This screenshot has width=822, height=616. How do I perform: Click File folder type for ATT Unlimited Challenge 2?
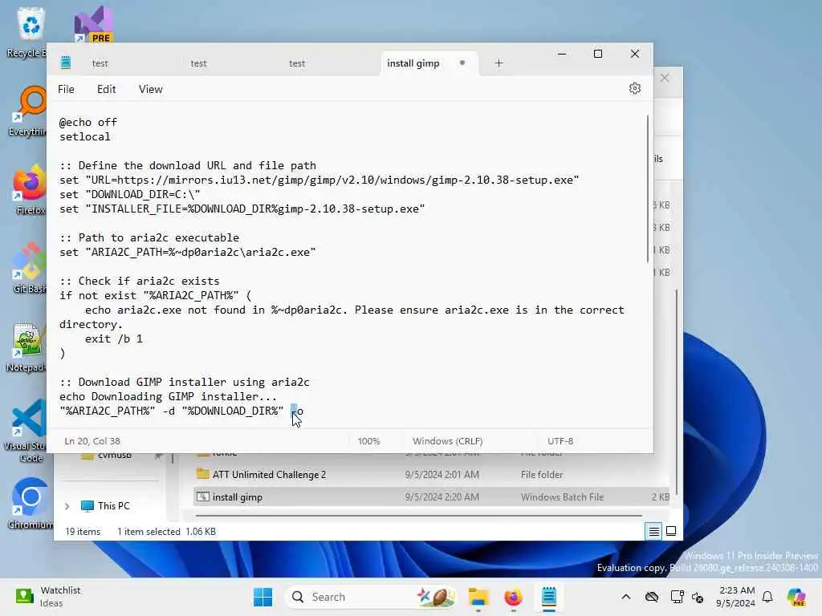click(542, 475)
